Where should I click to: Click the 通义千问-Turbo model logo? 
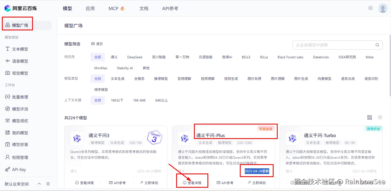[x=292, y=138]
